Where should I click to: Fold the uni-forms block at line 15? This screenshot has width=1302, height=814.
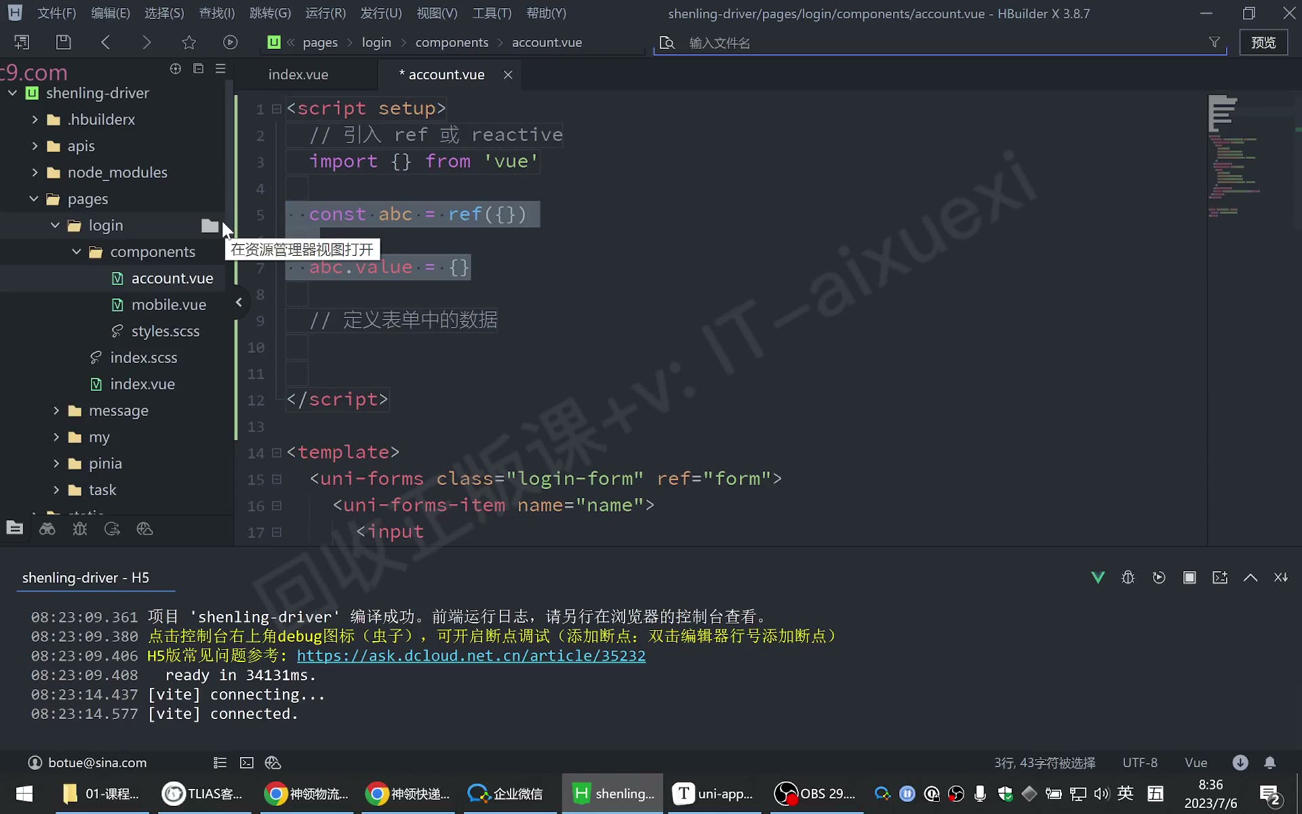point(277,479)
